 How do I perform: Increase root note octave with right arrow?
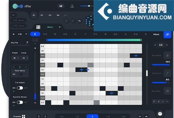tap(26, 67)
